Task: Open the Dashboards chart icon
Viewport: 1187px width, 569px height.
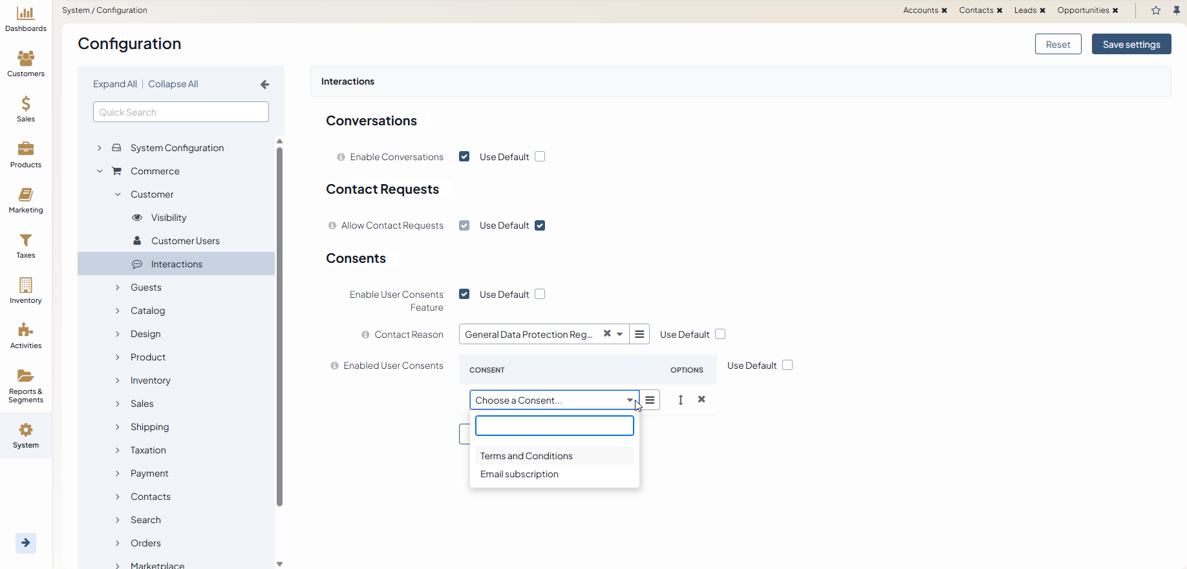Action: pyautogui.click(x=26, y=14)
